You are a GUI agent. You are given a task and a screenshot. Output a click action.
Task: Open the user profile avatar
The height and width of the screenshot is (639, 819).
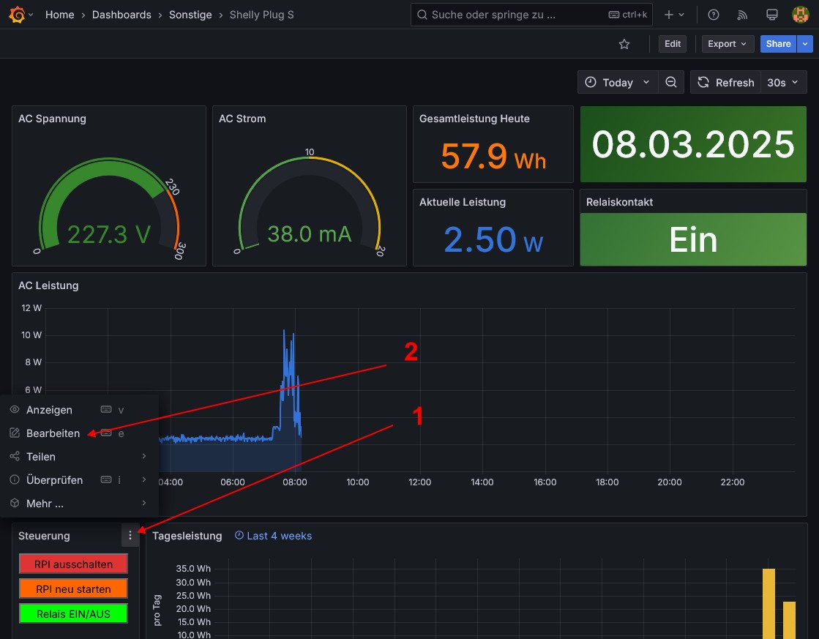click(x=800, y=15)
